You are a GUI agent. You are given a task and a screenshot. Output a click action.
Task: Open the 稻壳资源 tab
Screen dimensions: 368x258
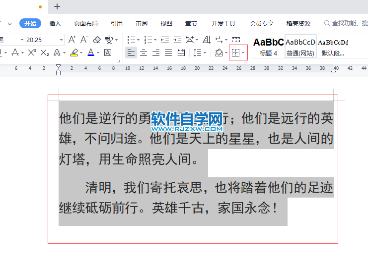(x=298, y=23)
